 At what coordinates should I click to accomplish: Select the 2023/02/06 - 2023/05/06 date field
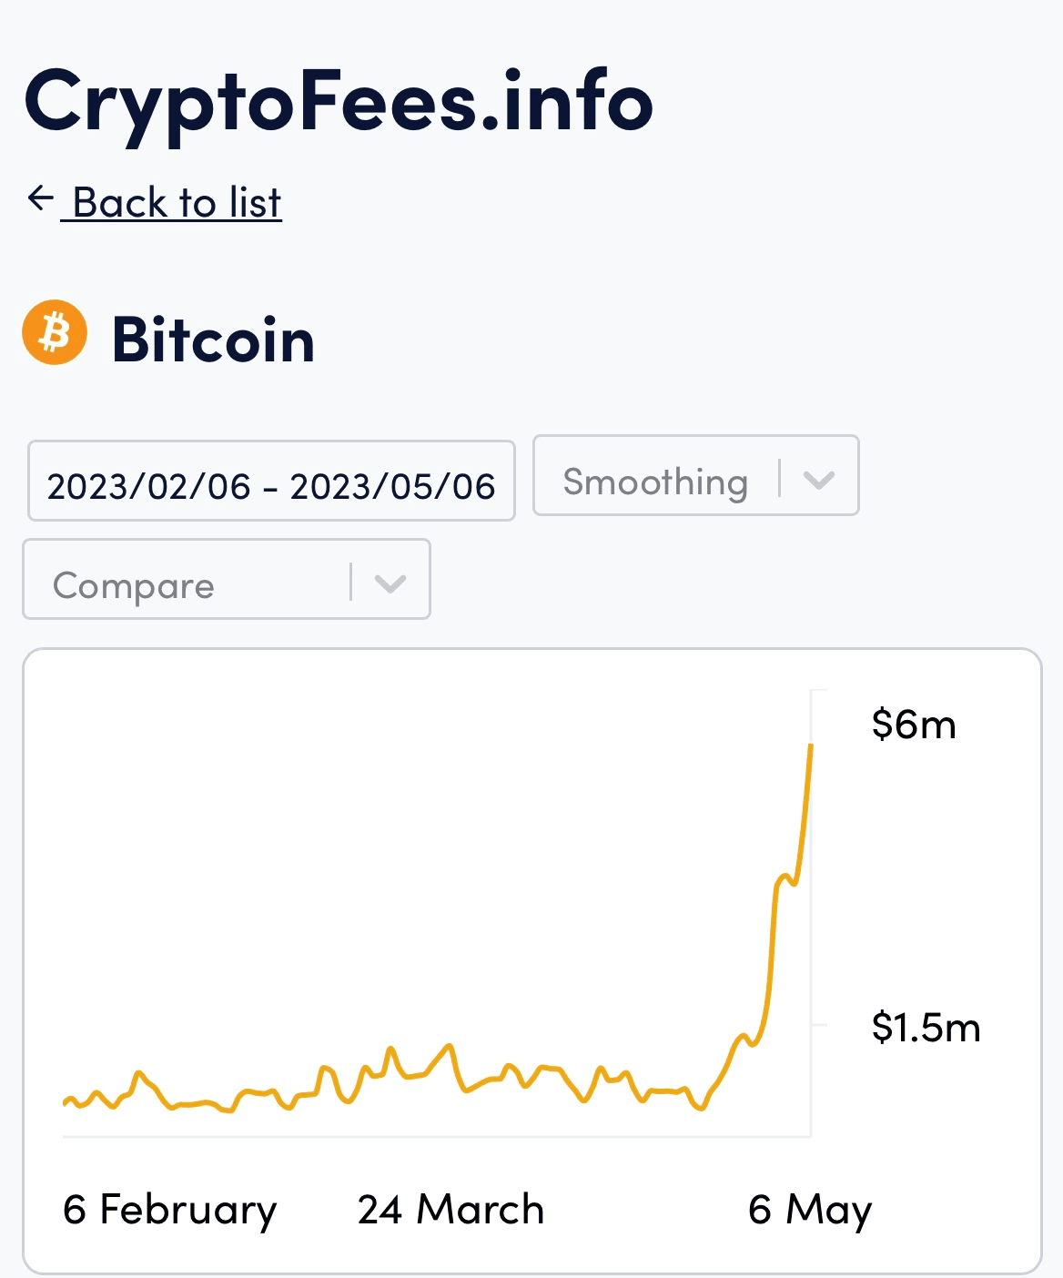point(270,482)
